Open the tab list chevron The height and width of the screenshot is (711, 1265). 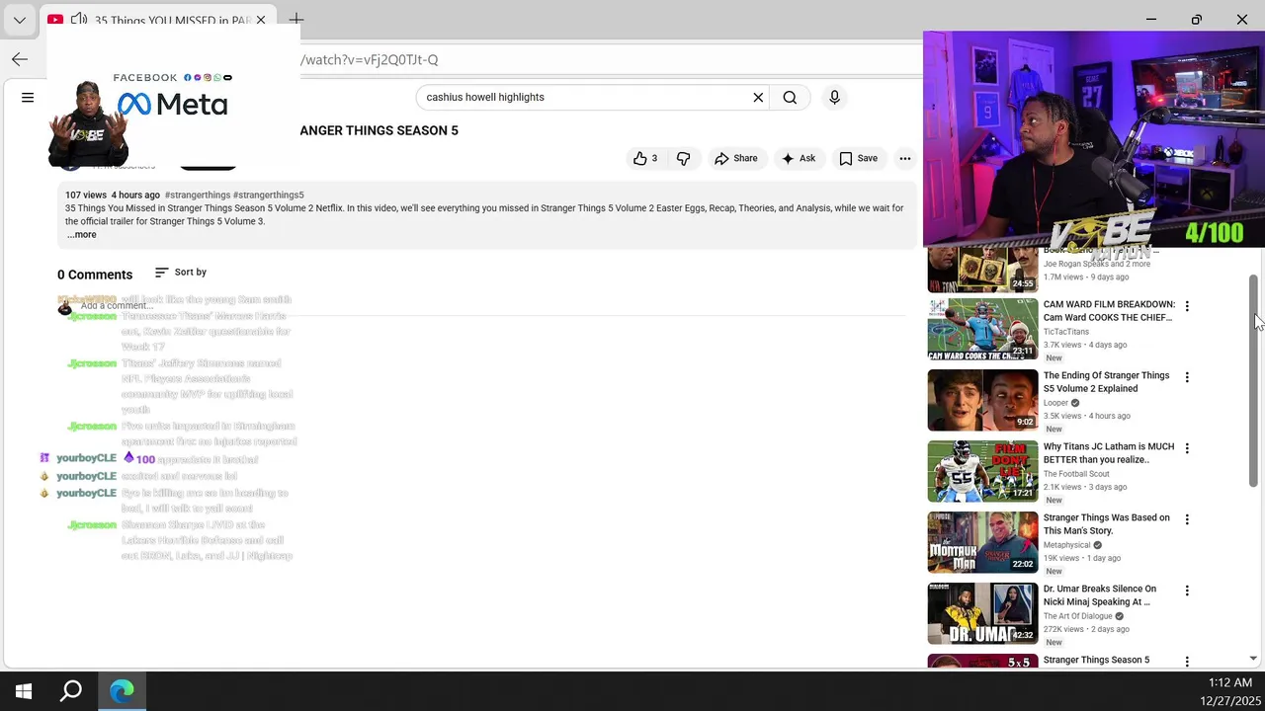pos(20,20)
